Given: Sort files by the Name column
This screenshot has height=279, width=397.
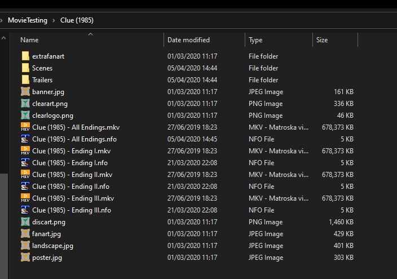Looking at the screenshot, I should [29, 40].
